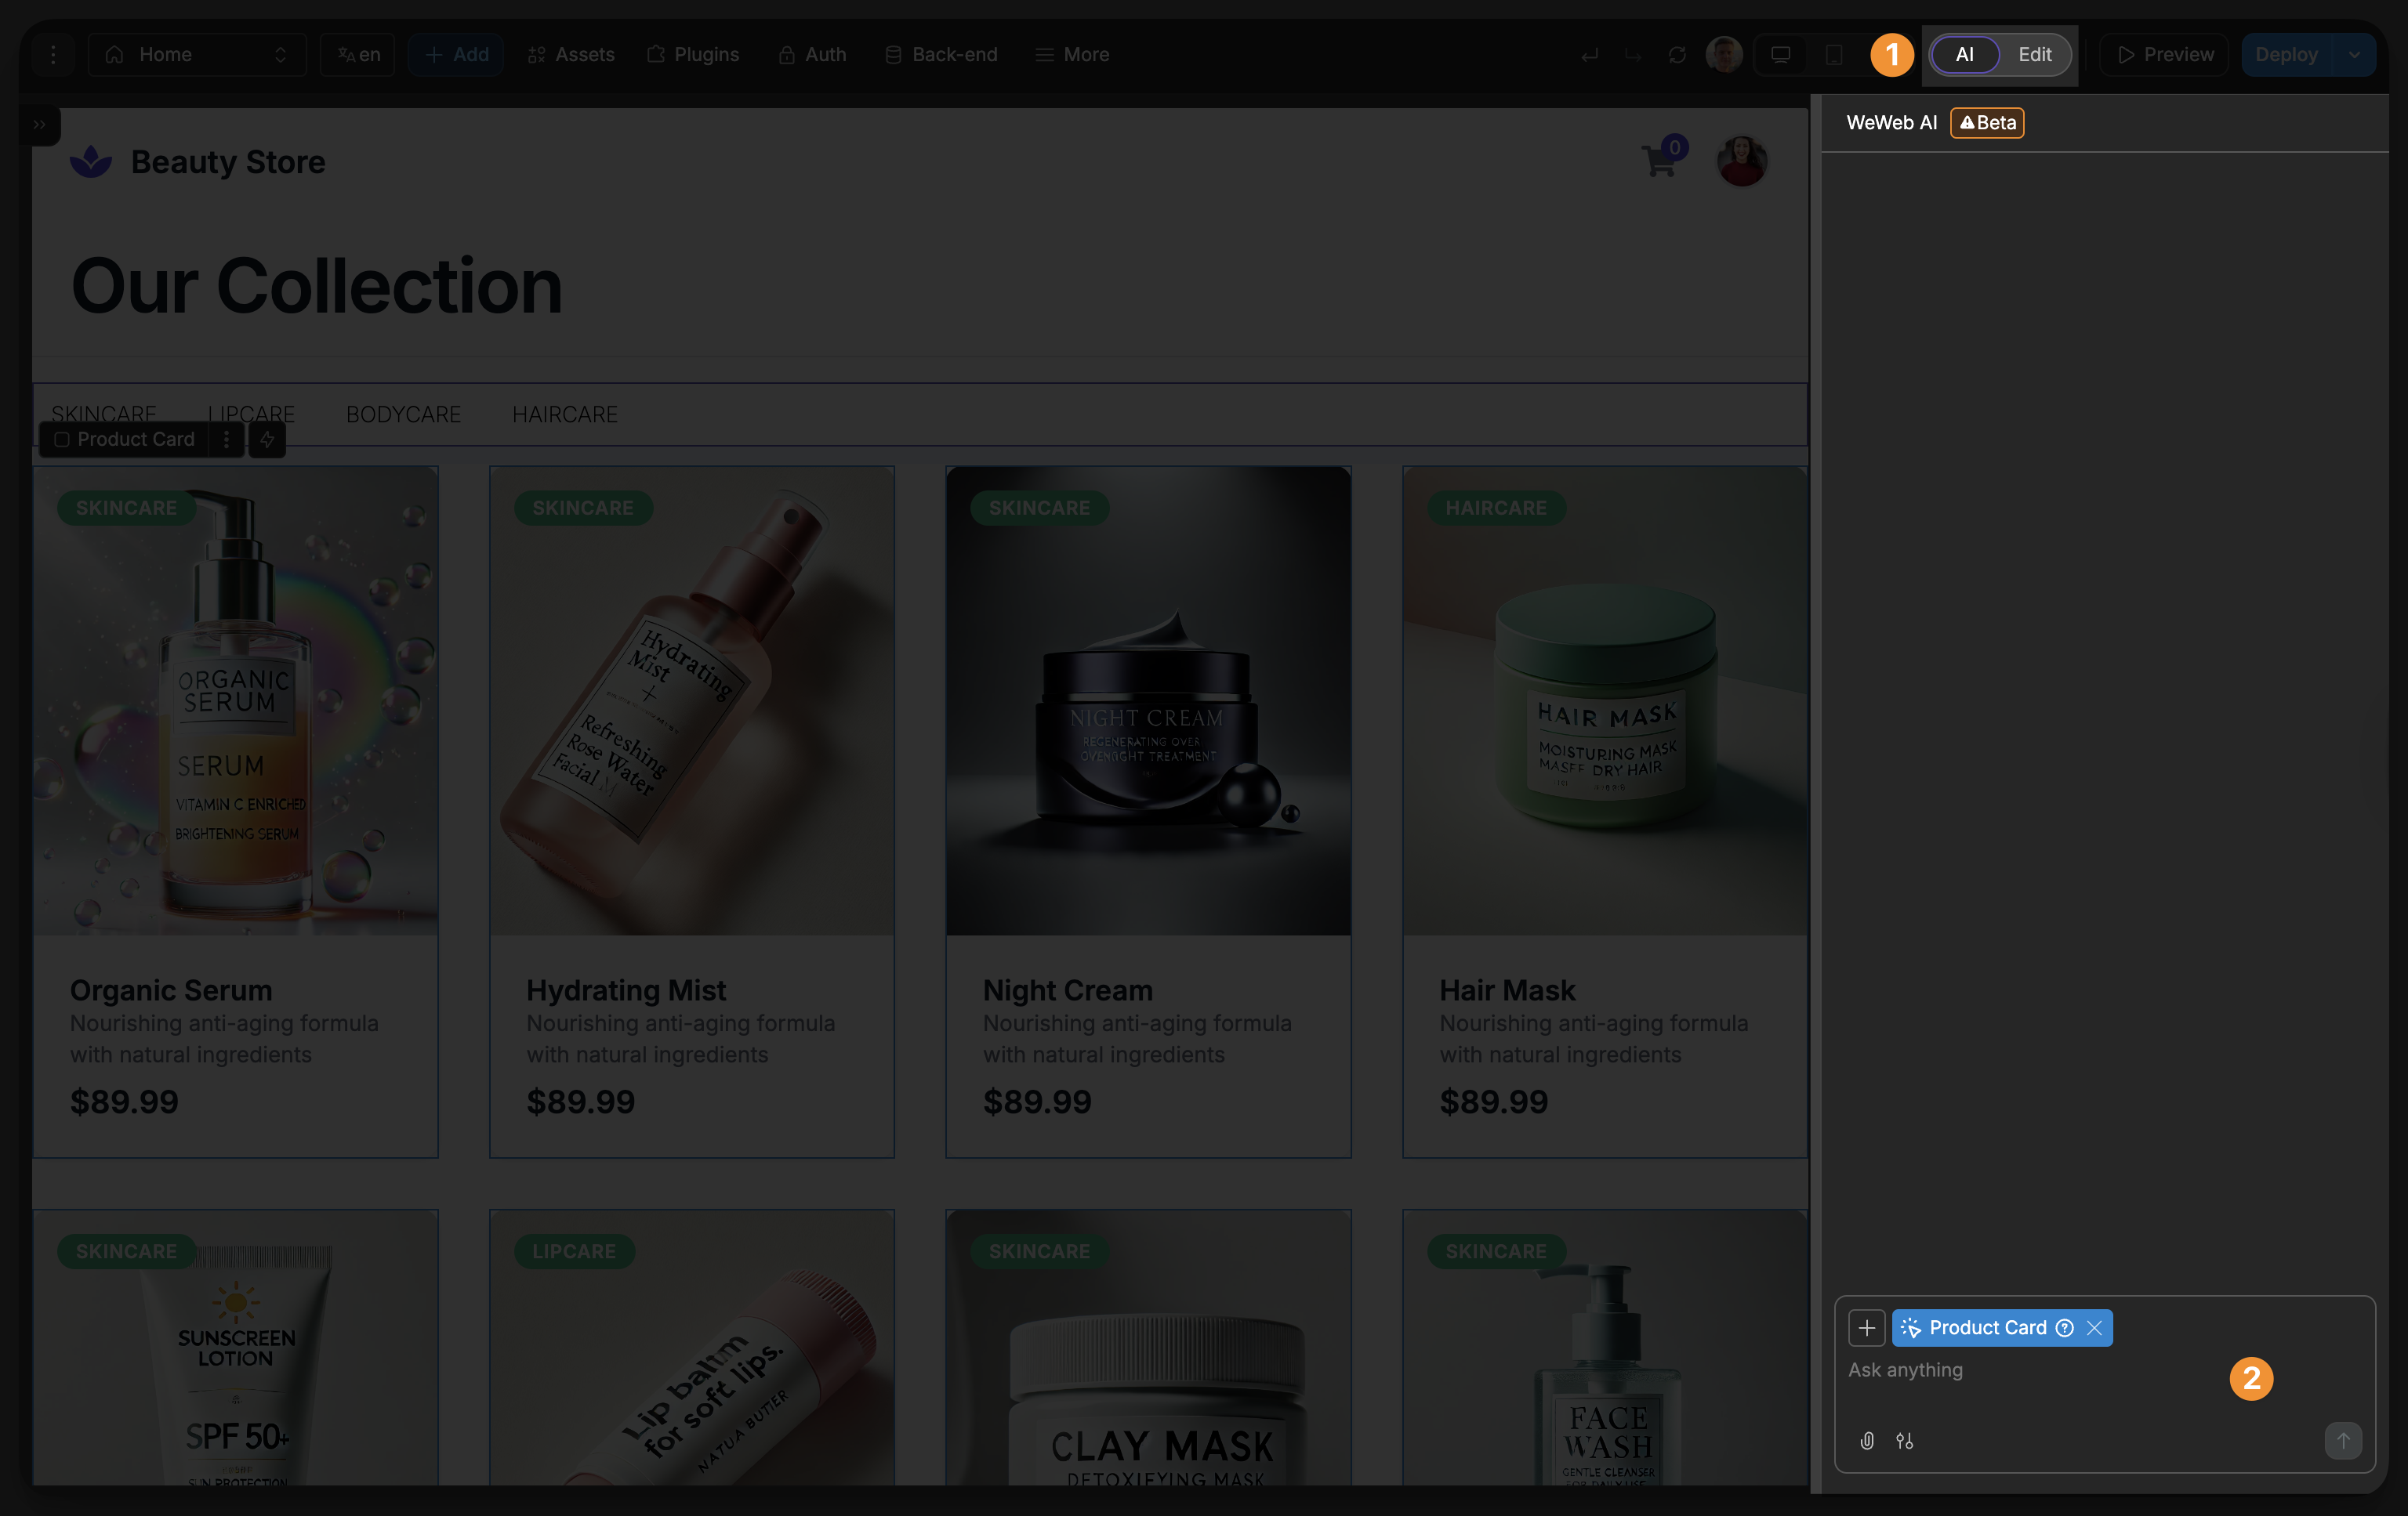Switch to the LIPCARE tab

click(x=250, y=414)
